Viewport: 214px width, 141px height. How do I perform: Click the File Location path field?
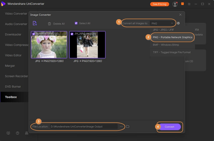coord(84,126)
